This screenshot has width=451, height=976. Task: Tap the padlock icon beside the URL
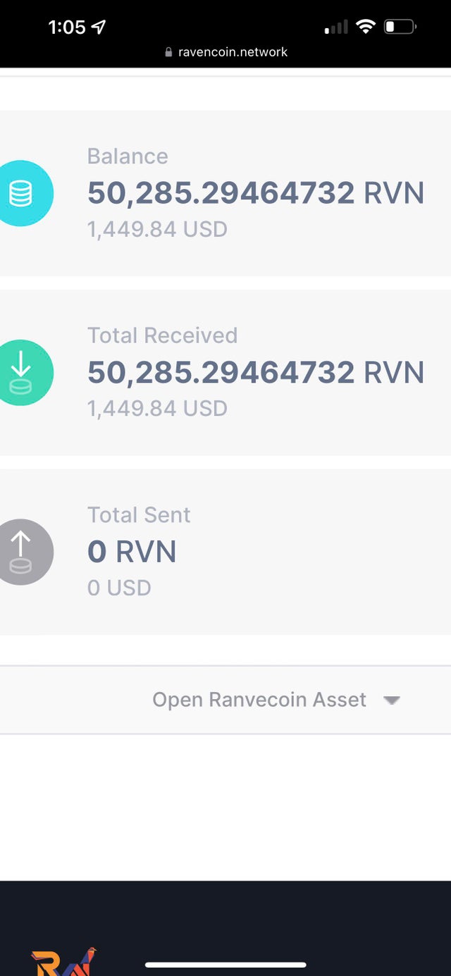coord(168,52)
